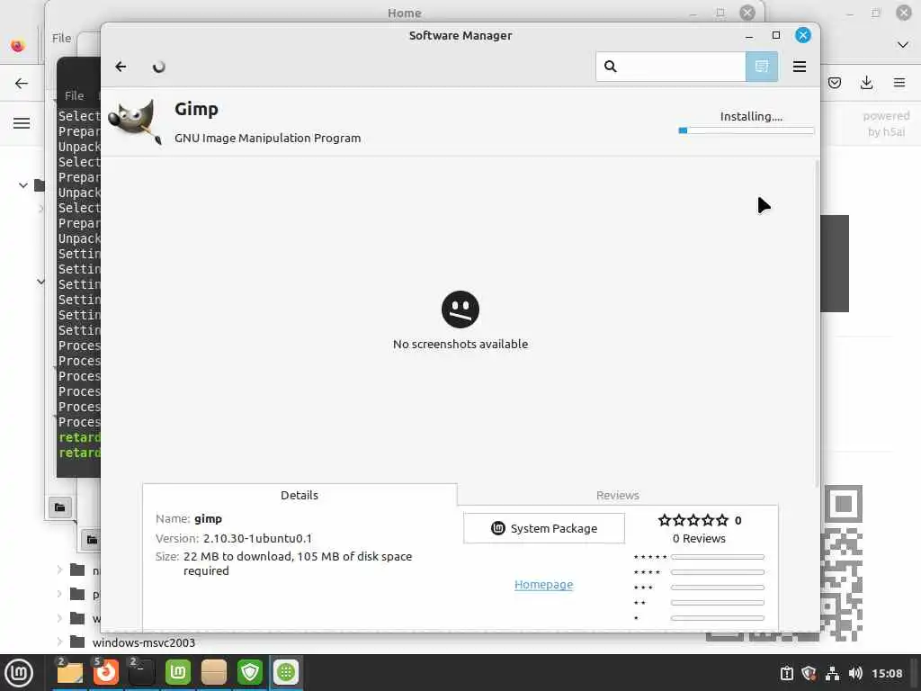The image size is (921, 691).
Task: Click the System Package button
Action: (x=544, y=528)
